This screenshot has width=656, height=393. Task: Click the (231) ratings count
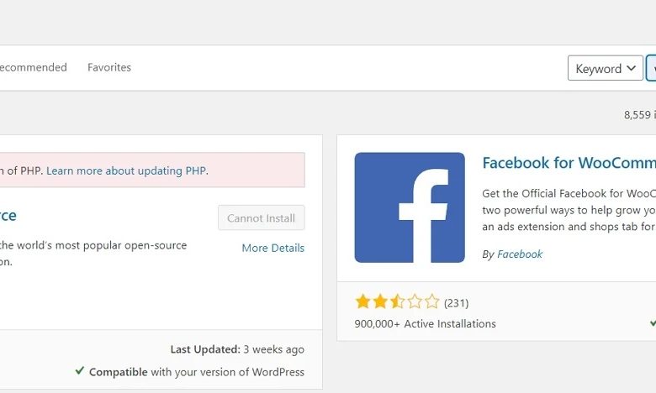457,303
